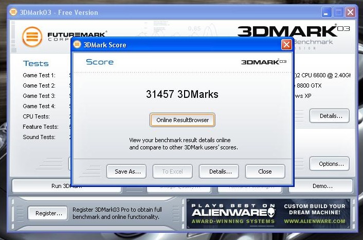Viewport: 363px width, 240px height.
Task: Click the Tests heading
Action: 35,63
